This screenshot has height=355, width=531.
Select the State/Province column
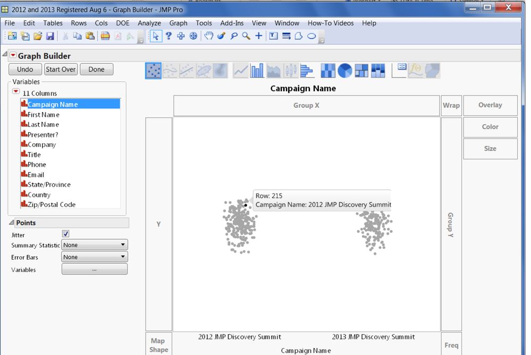click(71, 185)
